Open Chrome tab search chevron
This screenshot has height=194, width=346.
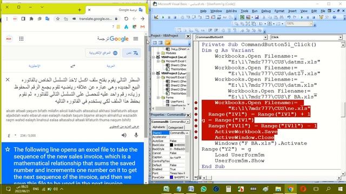[x=42, y=7]
